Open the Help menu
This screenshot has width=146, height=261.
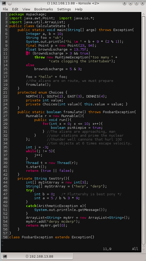pos(79,9)
